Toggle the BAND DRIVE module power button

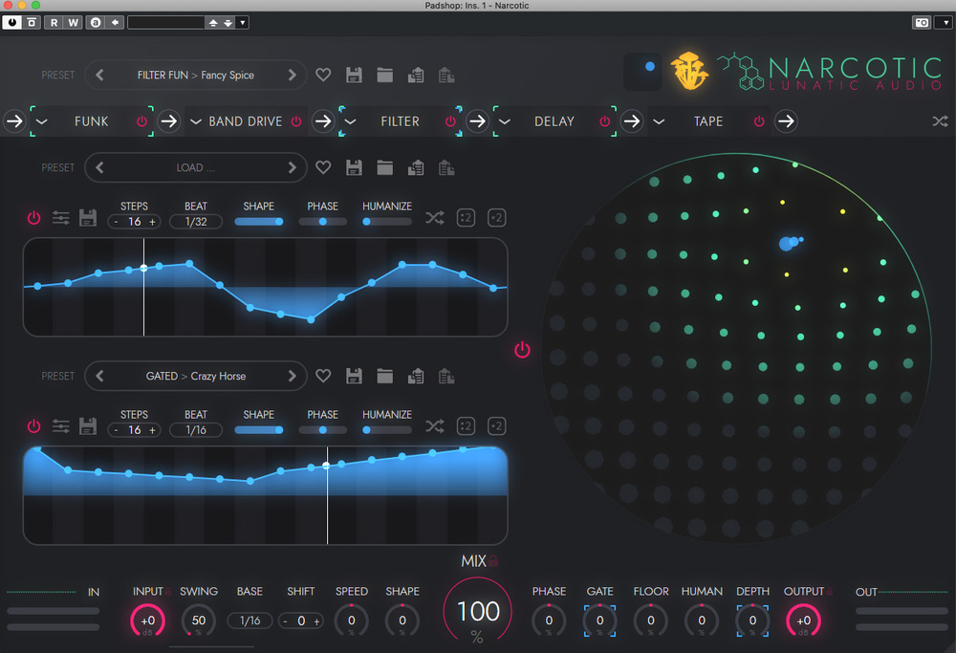(296, 121)
